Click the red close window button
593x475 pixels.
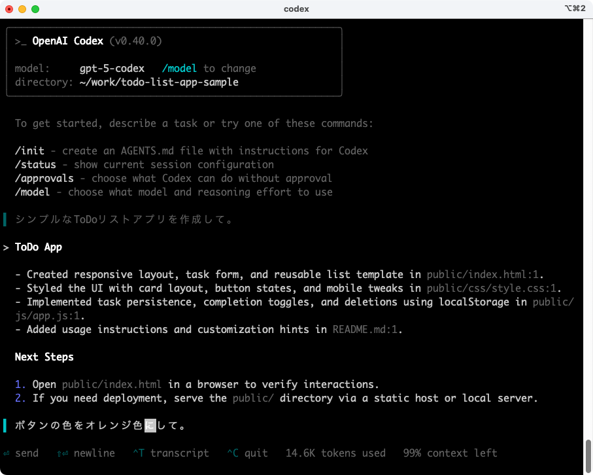(9, 9)
